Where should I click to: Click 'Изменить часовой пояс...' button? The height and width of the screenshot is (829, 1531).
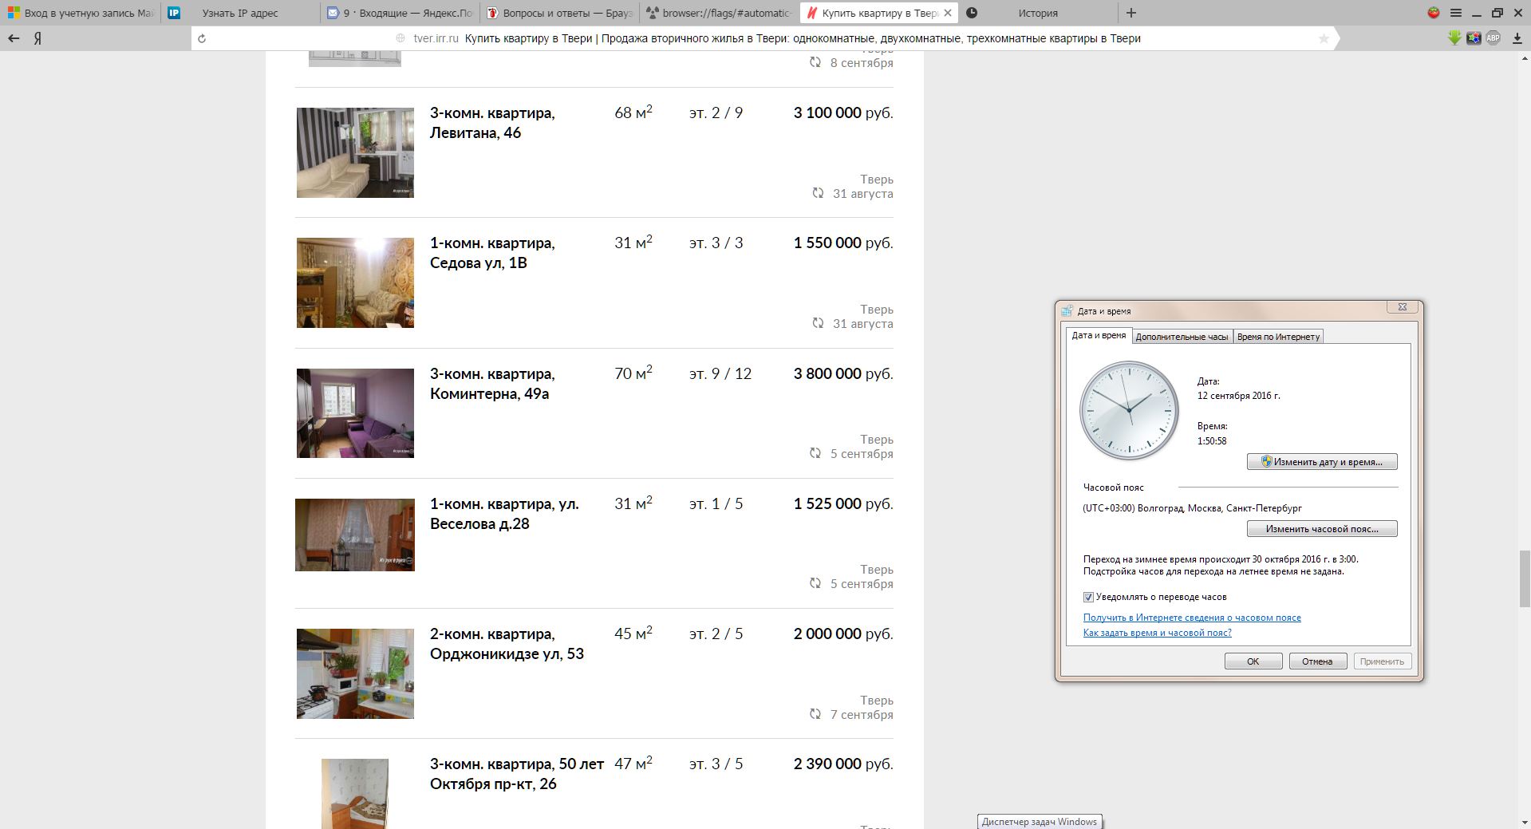[1322, 529]
